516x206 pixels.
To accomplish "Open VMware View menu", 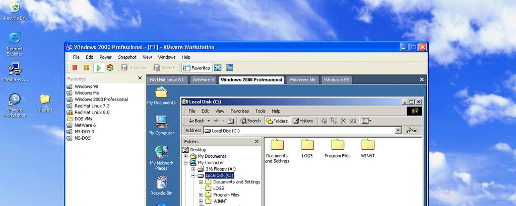I will point(147,57).
